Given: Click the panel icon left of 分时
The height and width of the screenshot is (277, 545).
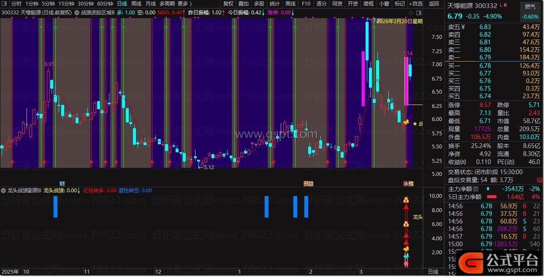Looking at the screenshot, I should pyautogui.click(x=5, y=4).
